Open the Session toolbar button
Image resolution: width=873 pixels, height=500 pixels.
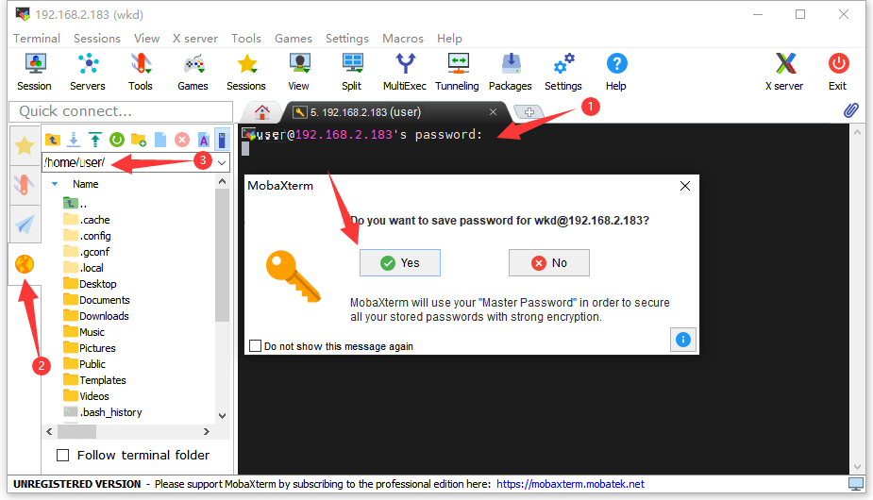pos(35,72)
